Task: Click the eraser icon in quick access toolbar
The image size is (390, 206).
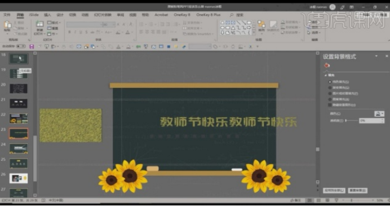Action: pyautogui.click(x=184, y=47)
